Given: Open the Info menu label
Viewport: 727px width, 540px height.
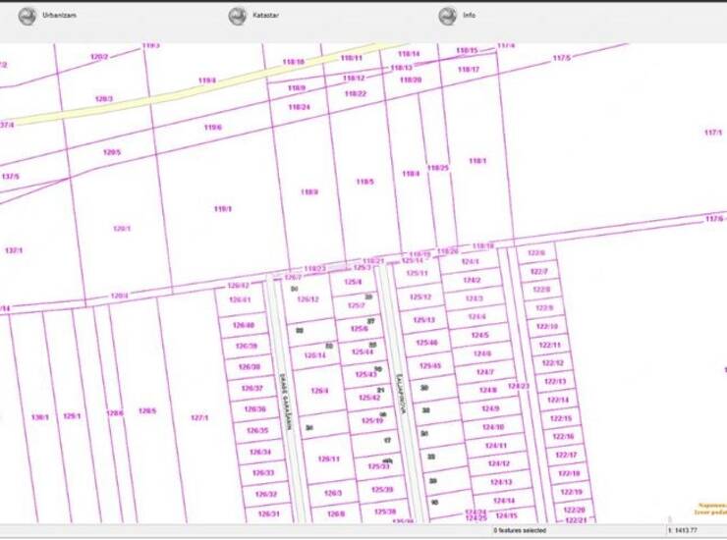Looking at the screenshot, I should click(x=470, y=17).
